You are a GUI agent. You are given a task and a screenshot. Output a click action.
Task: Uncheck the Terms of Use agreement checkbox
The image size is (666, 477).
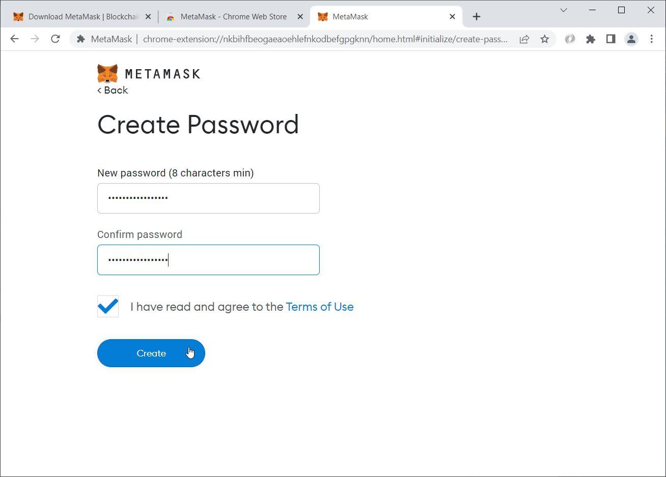(x=108, y=307)
